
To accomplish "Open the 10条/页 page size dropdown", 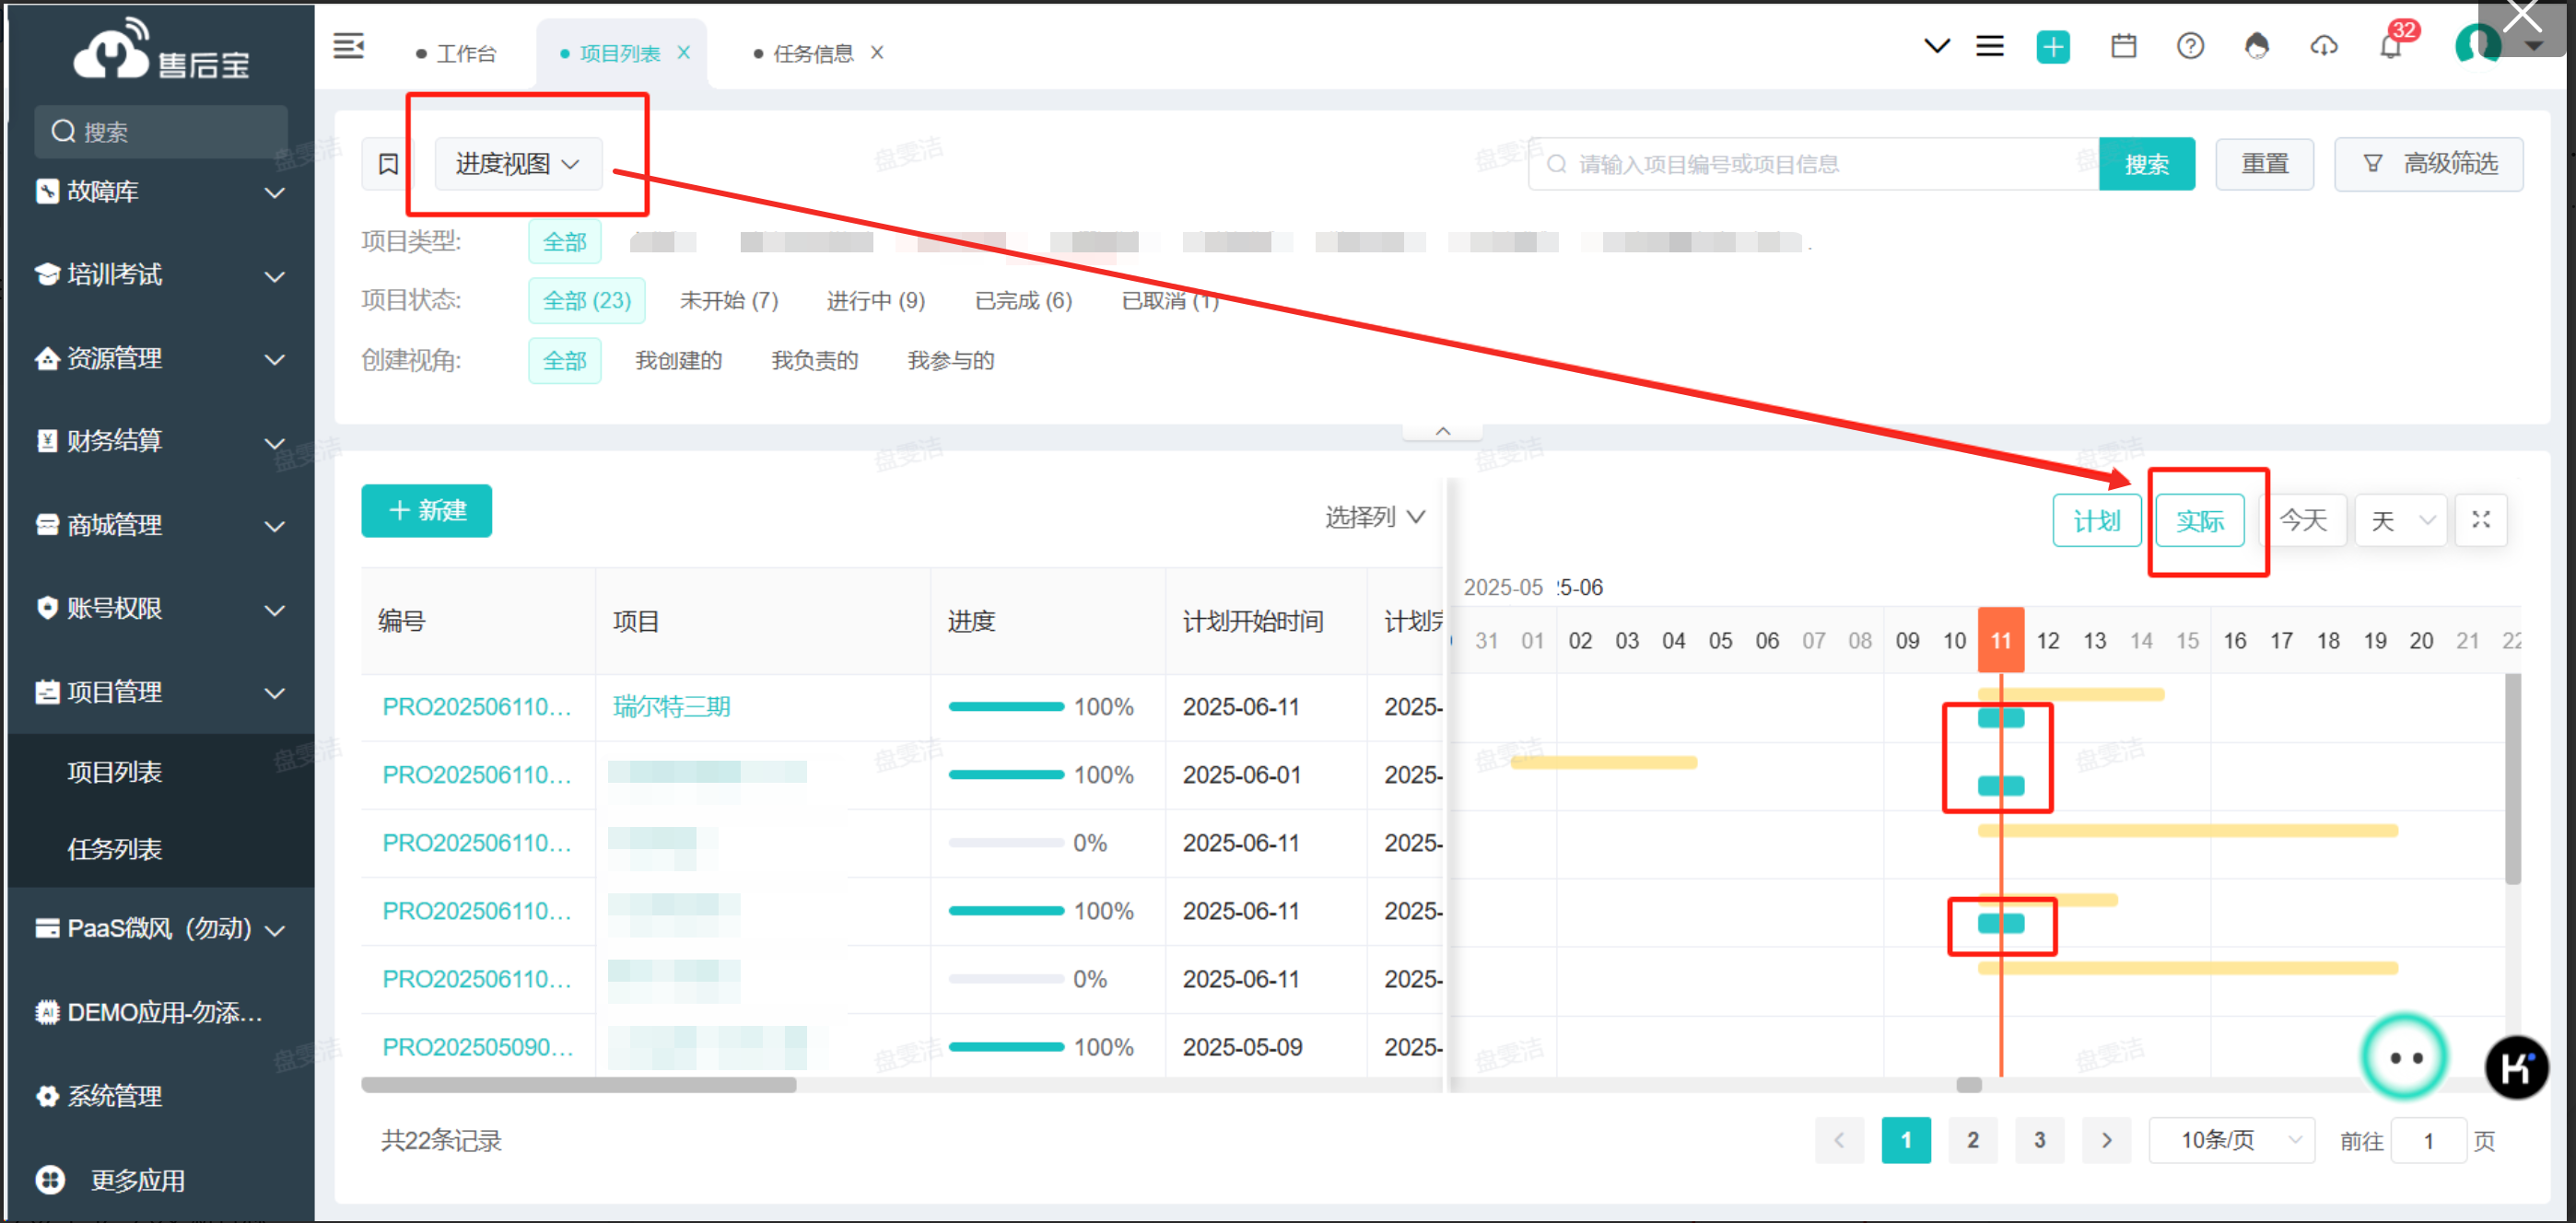I will [2231, 1140].
